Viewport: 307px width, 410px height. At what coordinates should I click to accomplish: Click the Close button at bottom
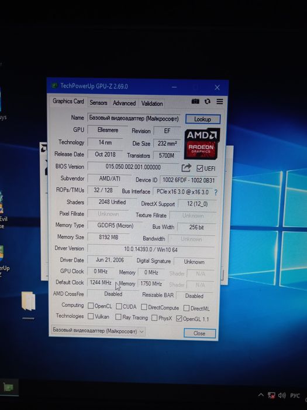(x=199, y=333)
